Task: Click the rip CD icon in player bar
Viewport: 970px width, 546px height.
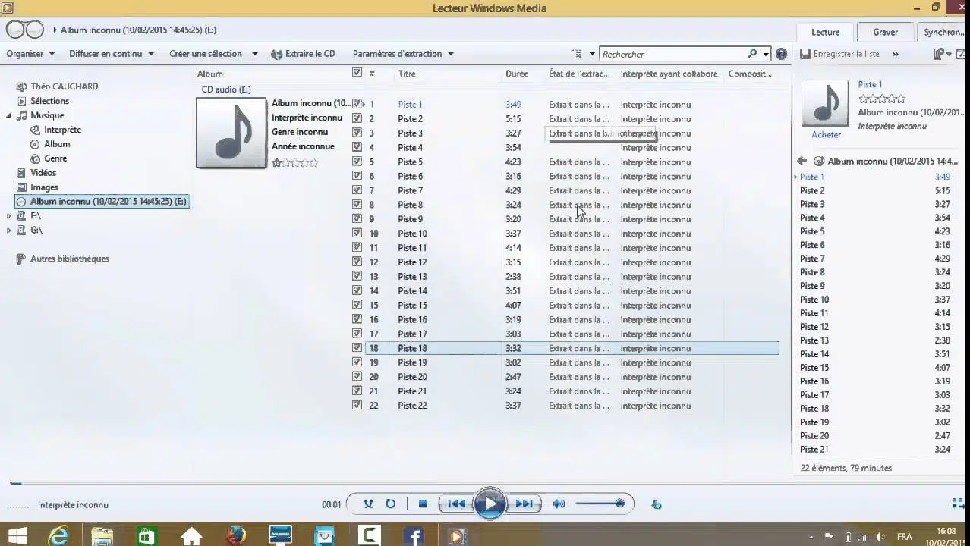Action: click(x=657, y=504)
